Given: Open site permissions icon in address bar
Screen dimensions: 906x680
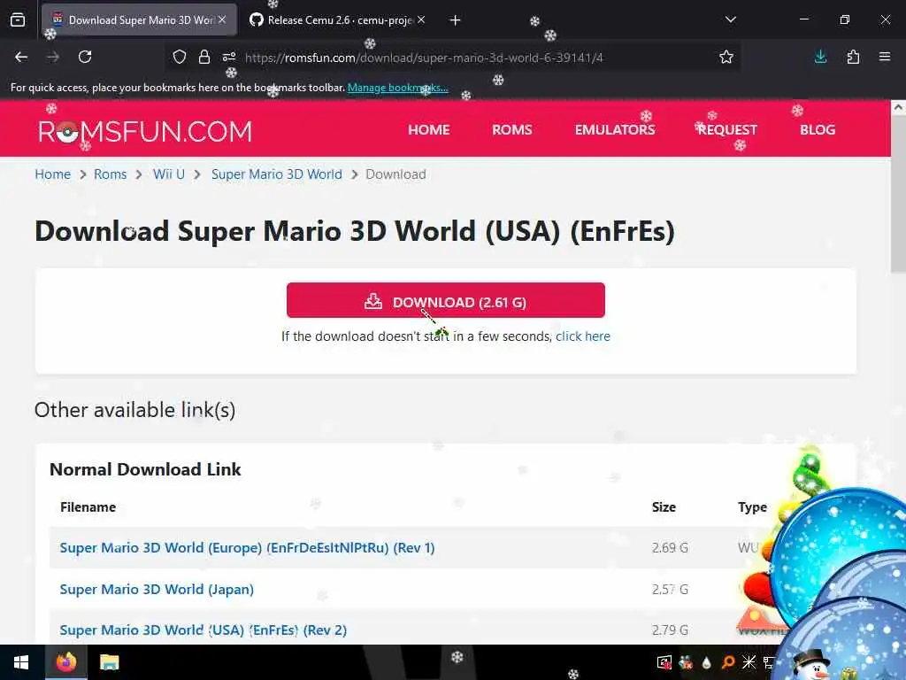Looking at the screenshot, I should pyautogui.click(x=229, y=57).
